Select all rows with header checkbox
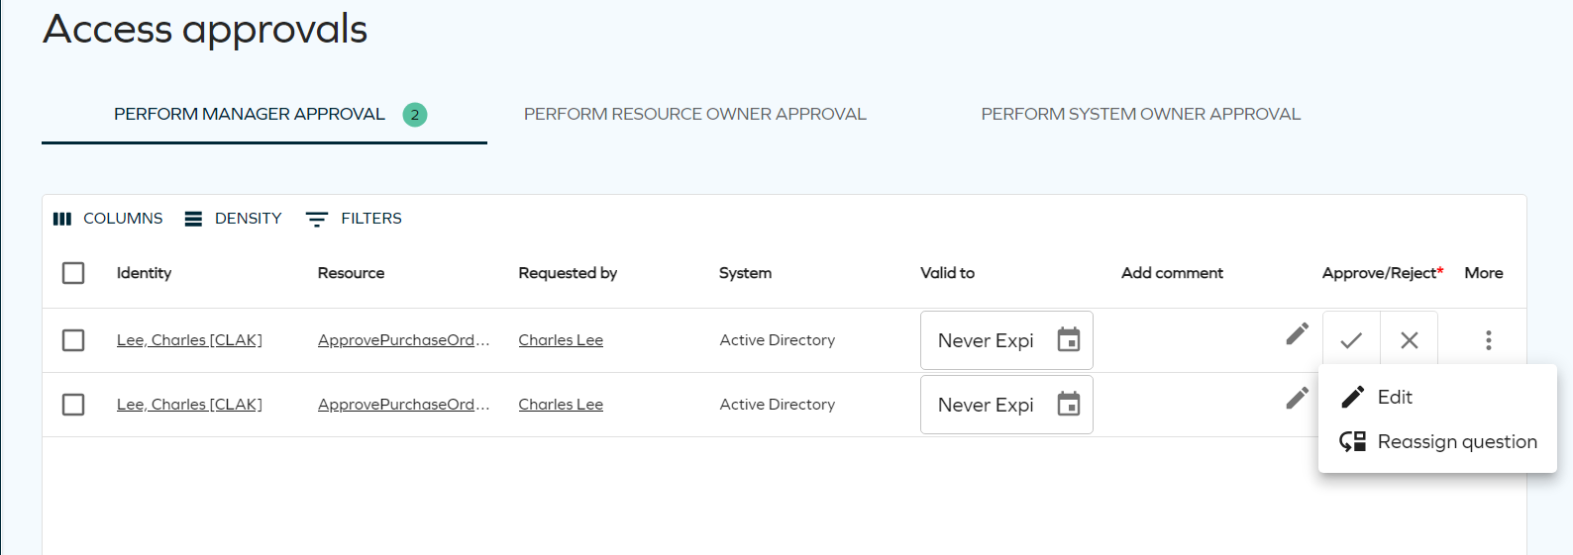 (x=73, y=273)
